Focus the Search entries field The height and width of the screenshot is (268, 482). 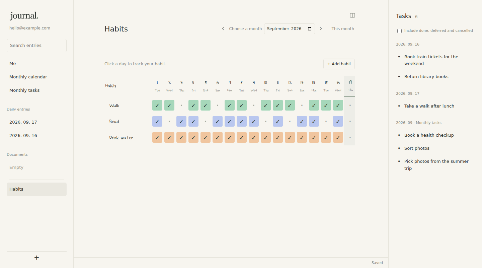(x=37, y=46)
